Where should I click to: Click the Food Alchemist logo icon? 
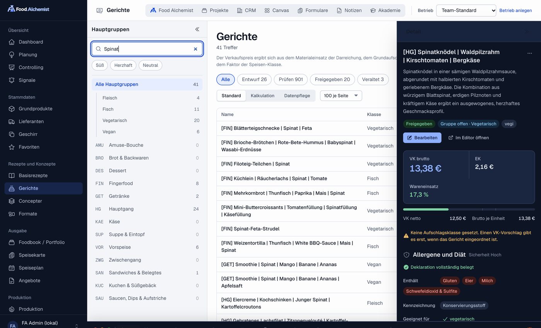11,8
